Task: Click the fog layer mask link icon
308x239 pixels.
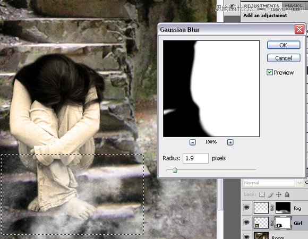Action: tap(272, 208)
